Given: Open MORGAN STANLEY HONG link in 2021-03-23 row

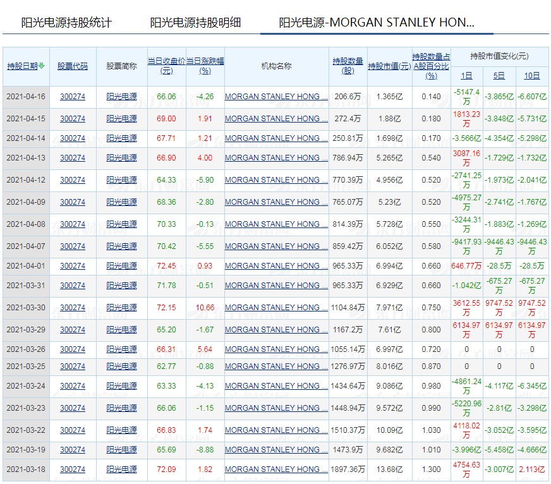Looking at the screenshot, I should pos(276,408).
